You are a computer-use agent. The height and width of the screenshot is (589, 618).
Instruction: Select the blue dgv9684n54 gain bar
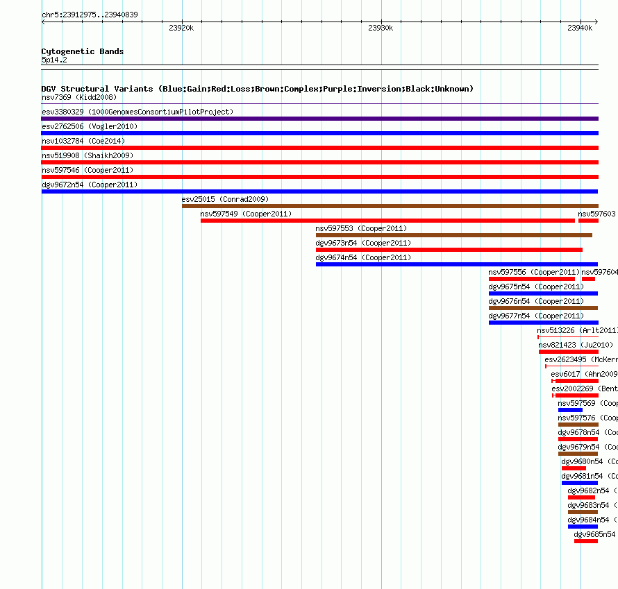pyautogui.click(x=583, y=527)
